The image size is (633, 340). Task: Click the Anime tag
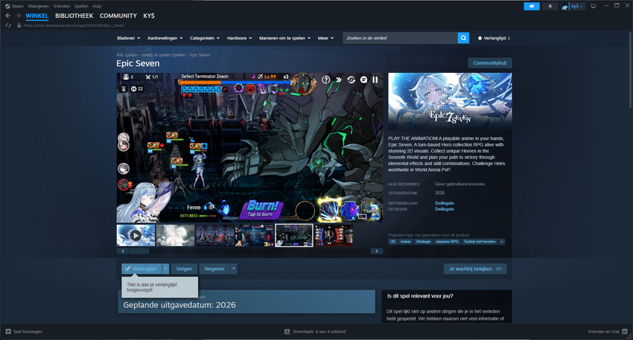[405, 242]
